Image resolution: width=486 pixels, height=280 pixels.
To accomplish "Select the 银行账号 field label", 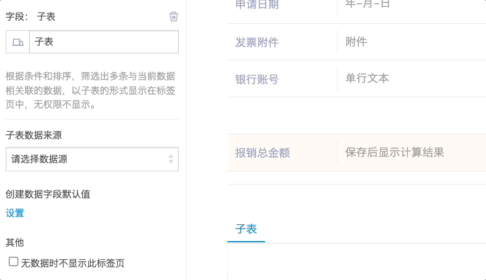I will point(257,79).
